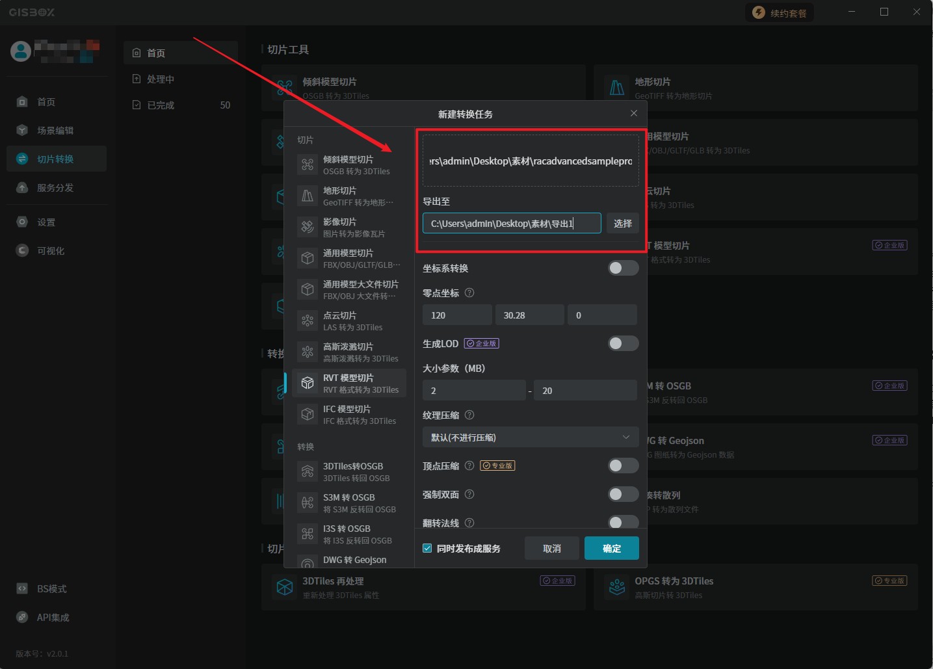
Task: Uncheck 同时发布成服务 checkbox
Action: (427, 548)
